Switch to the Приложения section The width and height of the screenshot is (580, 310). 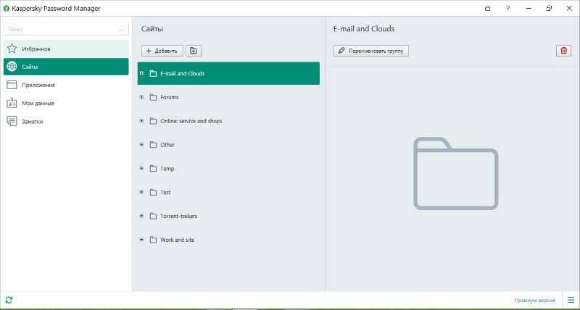65,85
